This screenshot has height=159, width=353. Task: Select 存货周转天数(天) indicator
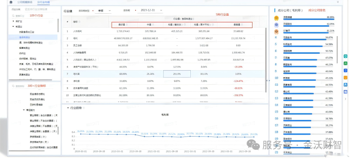[x=39, y=142]
